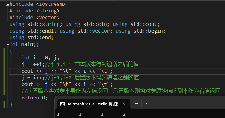
Task: Click 'std::cin' in the using line
Action: point(95,24)
